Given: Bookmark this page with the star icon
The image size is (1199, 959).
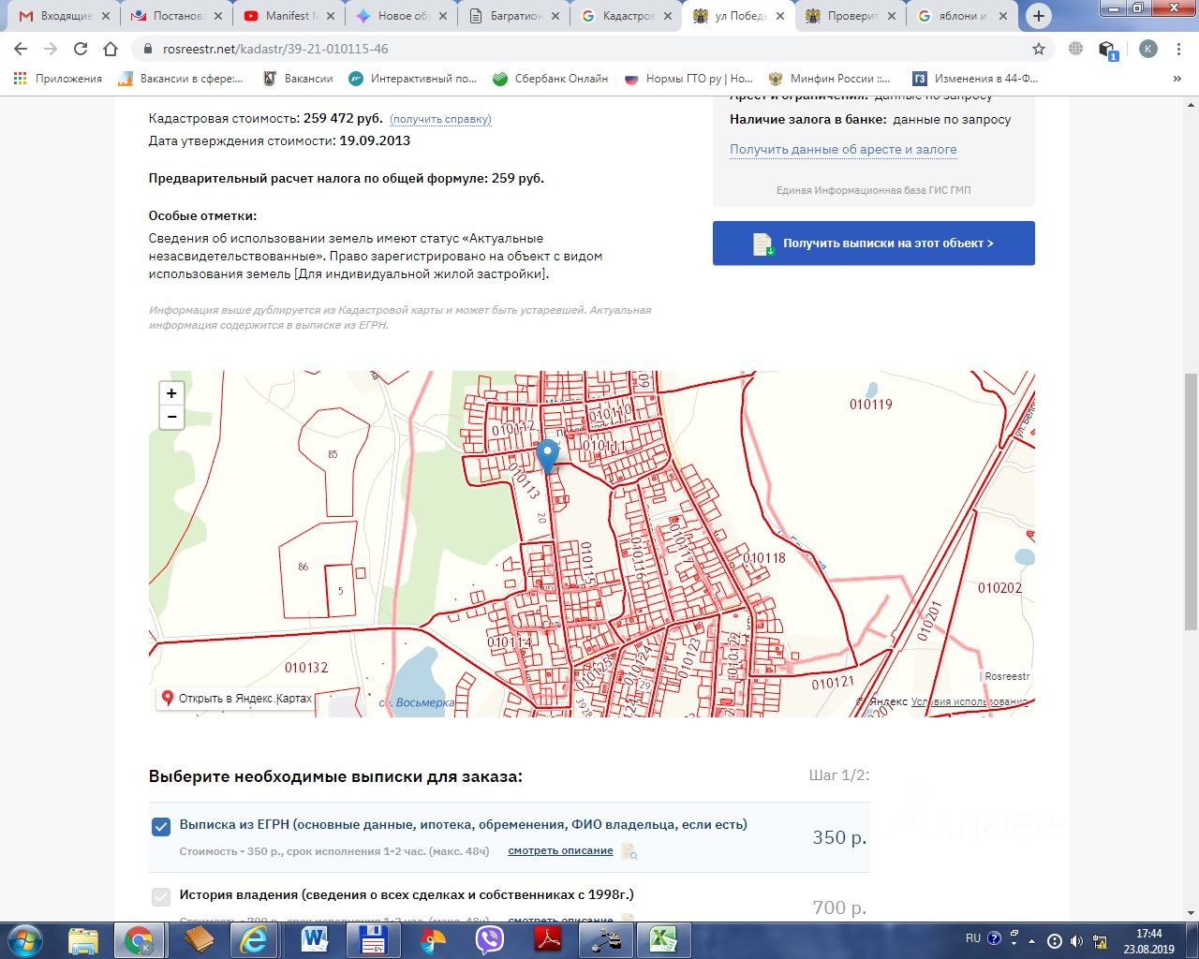Looking at the screenshot, I should [1038, 49].
